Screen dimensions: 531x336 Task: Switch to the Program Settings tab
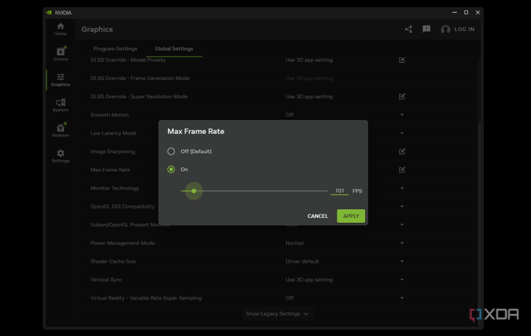tap(115, 49)
